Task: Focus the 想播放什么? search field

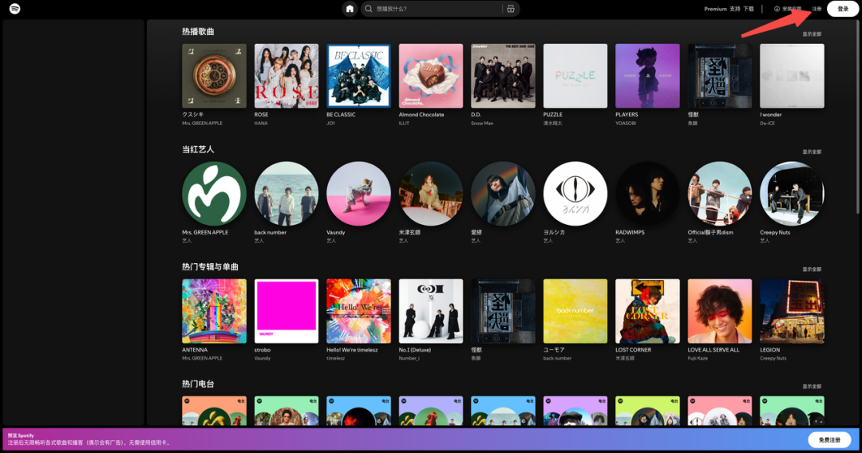Action: 440,9
